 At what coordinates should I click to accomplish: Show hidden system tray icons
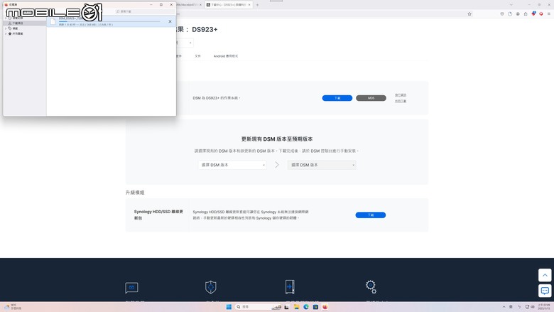click(504, 307)
